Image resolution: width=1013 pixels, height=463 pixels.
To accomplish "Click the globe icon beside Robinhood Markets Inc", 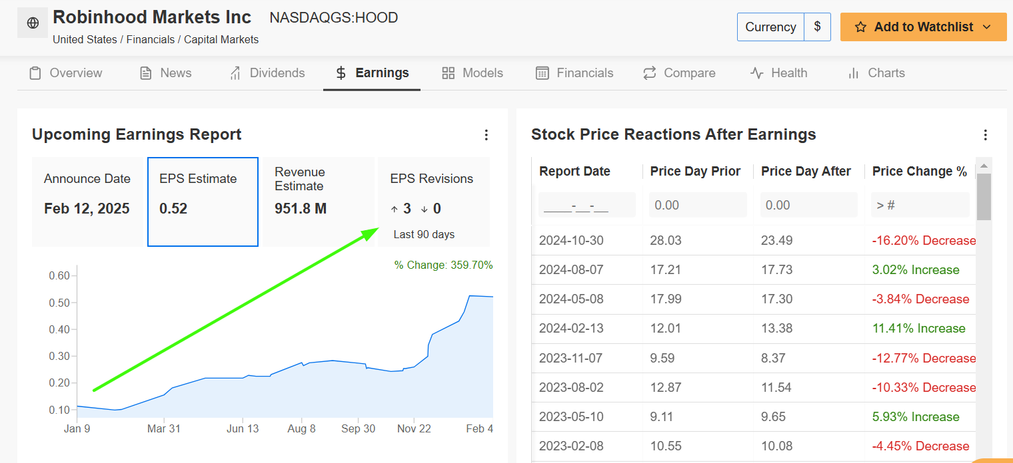I will click(x=33, y=23).
